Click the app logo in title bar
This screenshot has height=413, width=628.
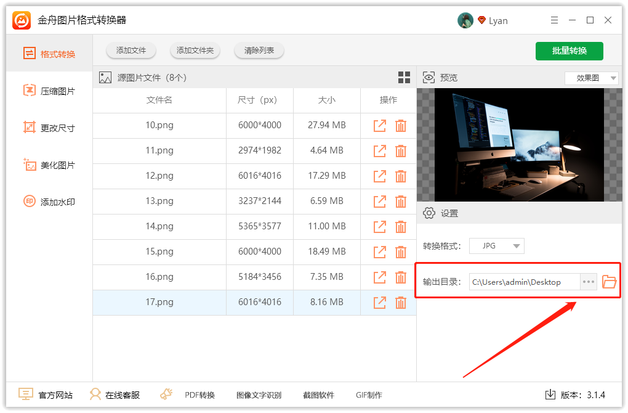(21, 20)
